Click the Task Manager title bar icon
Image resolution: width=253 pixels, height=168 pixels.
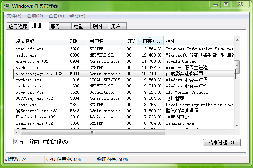(7, 6)
